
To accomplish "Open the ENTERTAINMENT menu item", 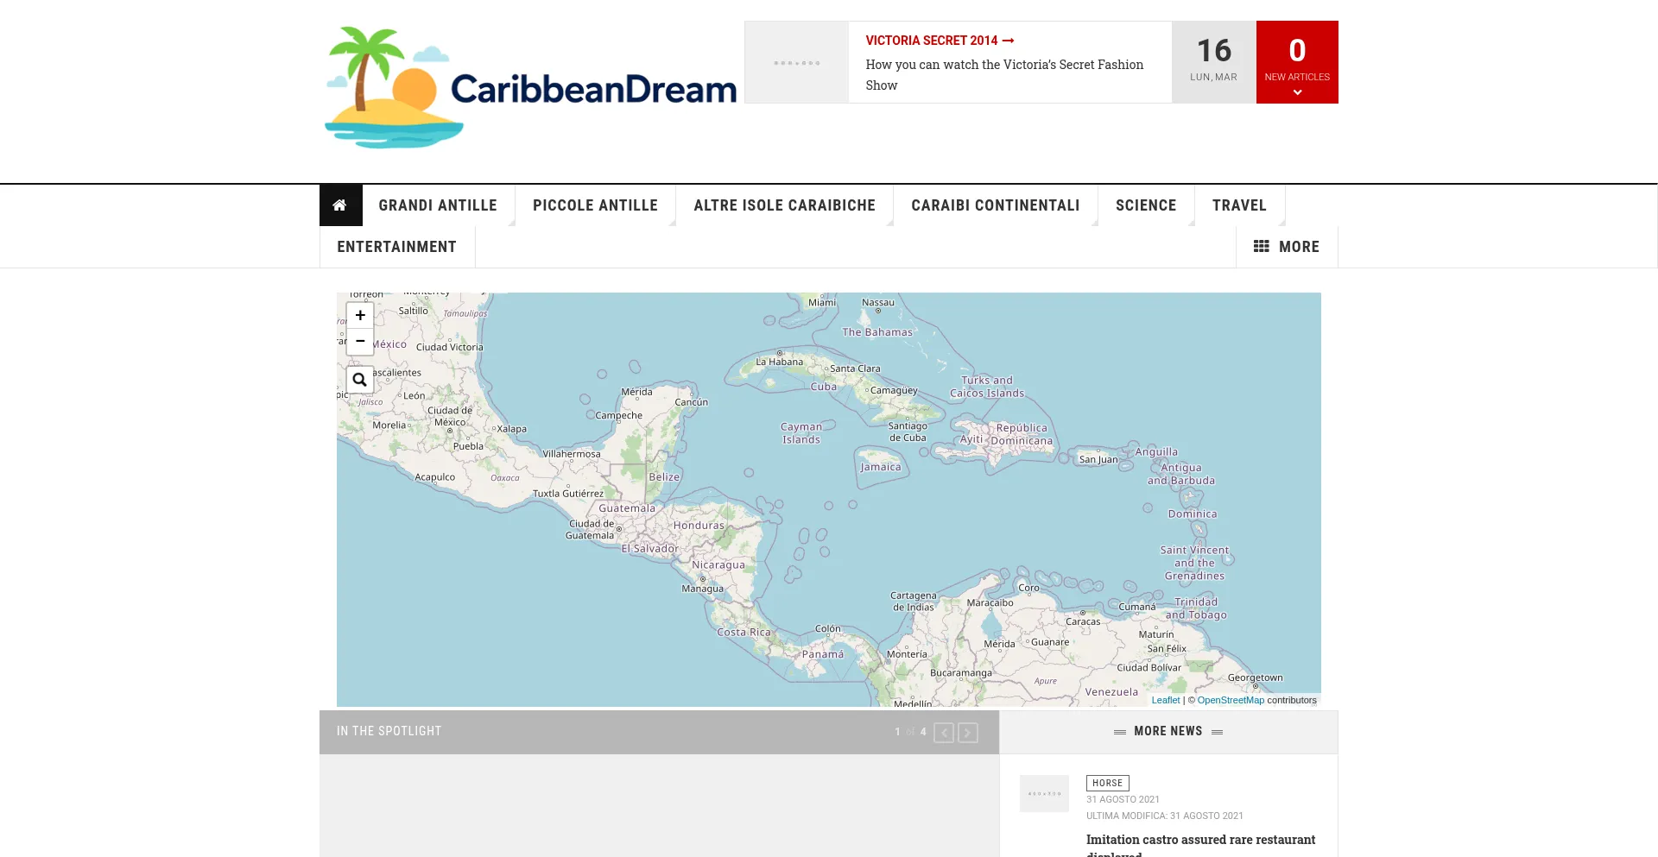I will pyautogui.click(x=397, y=247).
